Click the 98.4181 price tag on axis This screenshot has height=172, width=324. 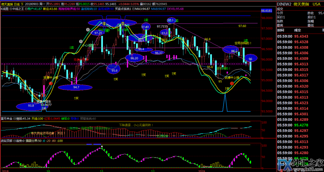(x=267, y=11)
